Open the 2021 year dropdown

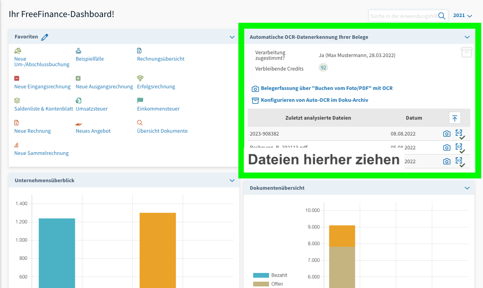pos(463,16)
